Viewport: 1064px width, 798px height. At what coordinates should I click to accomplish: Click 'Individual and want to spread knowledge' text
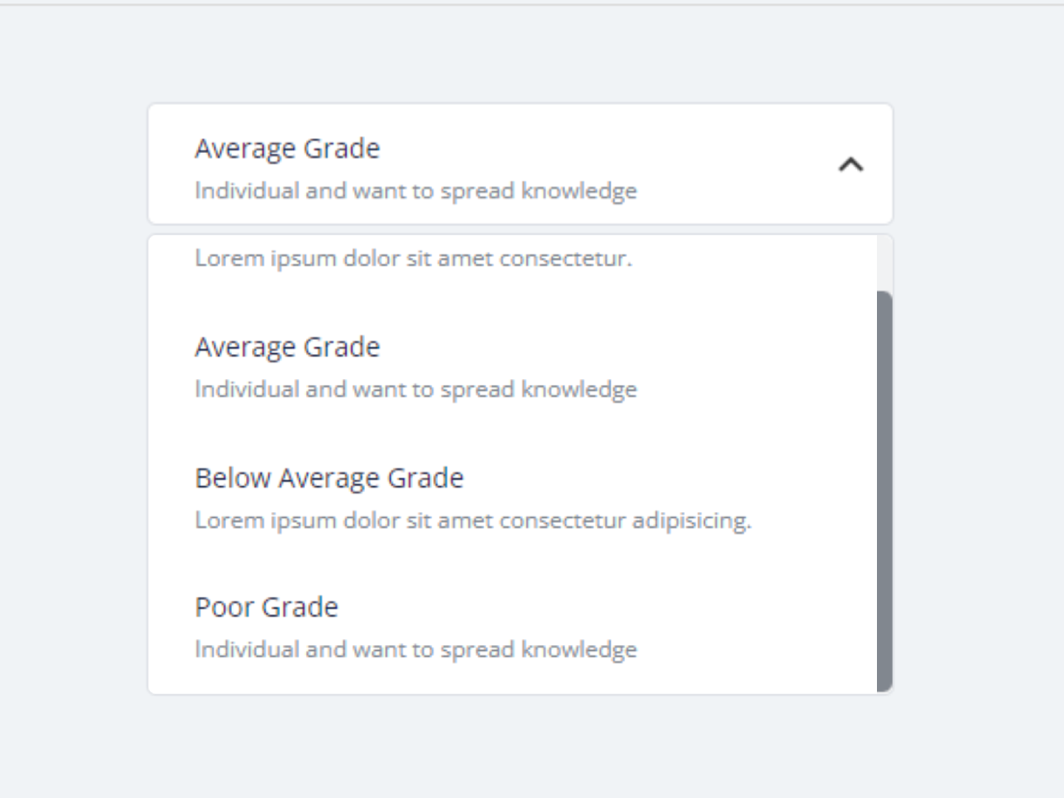coord(416,190)
